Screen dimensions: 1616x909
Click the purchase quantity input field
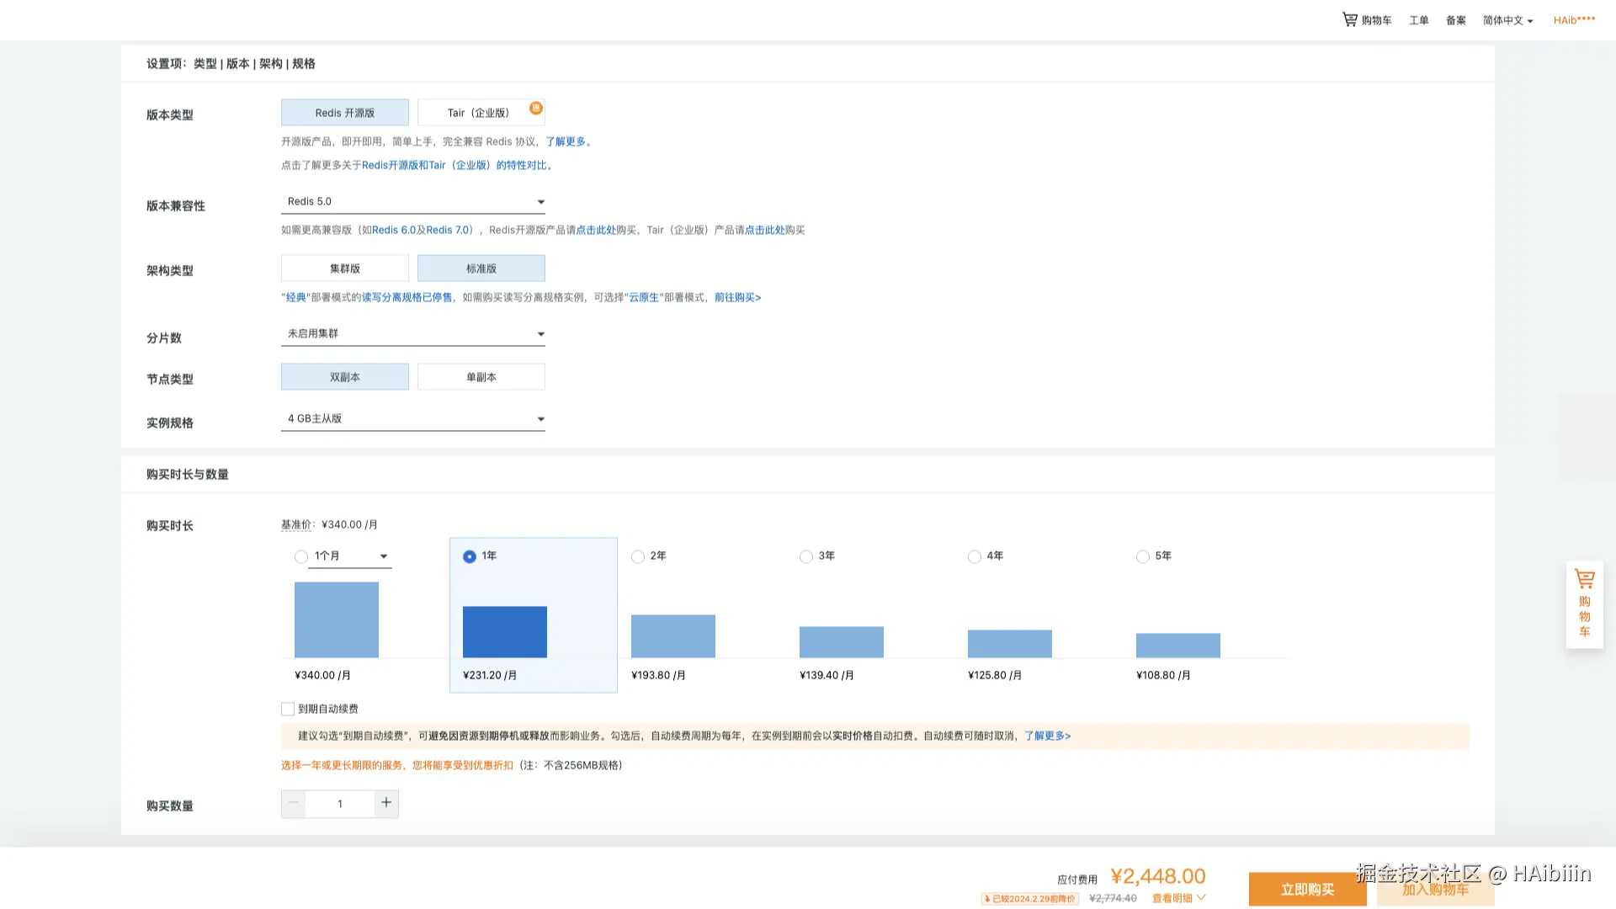point(339,803)
